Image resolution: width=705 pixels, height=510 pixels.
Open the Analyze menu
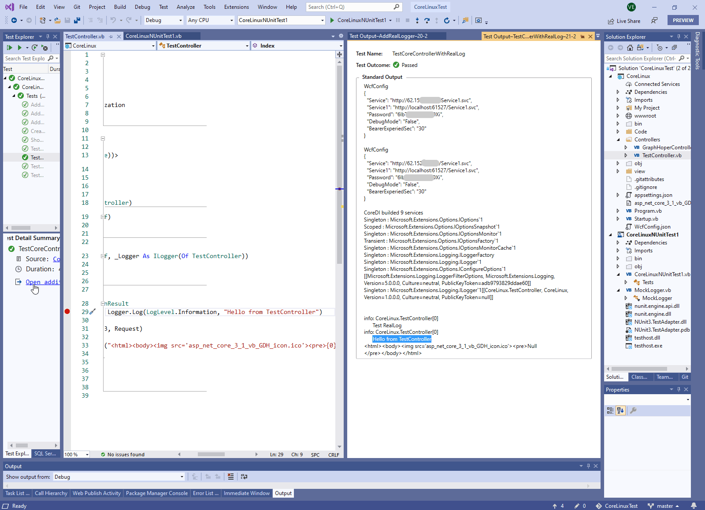[x=186, y=7]
